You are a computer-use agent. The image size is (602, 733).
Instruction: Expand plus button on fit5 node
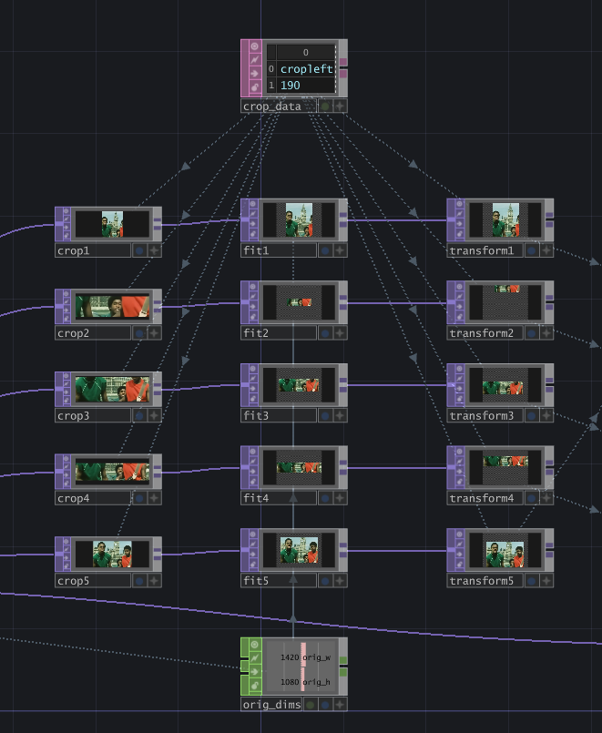340,581
